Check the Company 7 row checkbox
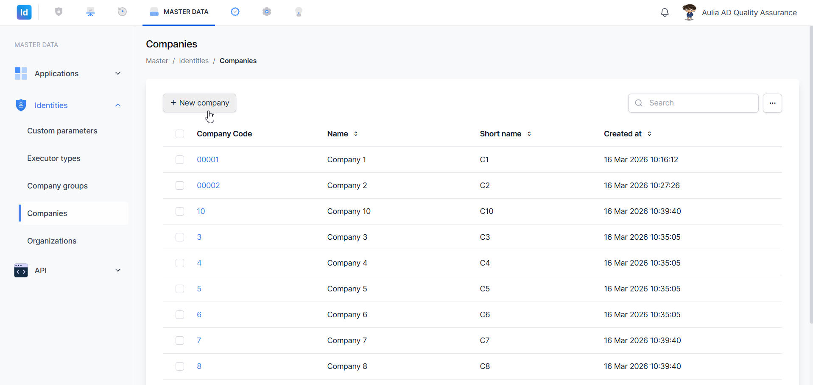813x385 pixels. click(180, 341)
